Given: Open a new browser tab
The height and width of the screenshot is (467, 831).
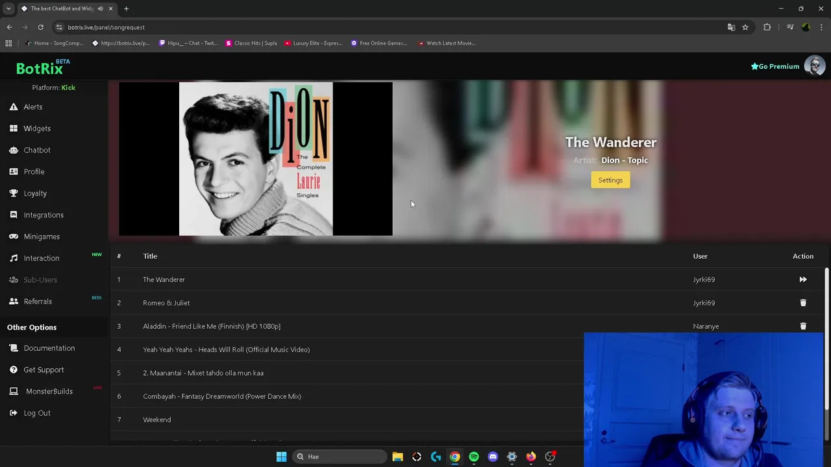Looking at the screenshot, I should 126,8.
